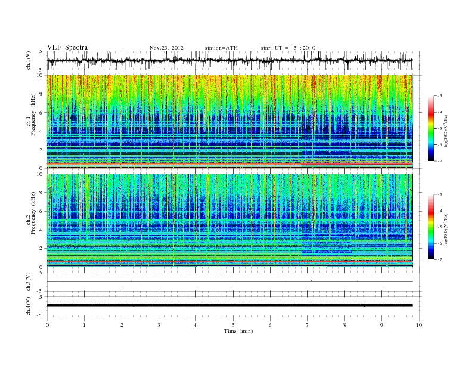Click the time axis tick label '0'
The width and height of the screenshot is (472, 365).
tap(47, 325)
